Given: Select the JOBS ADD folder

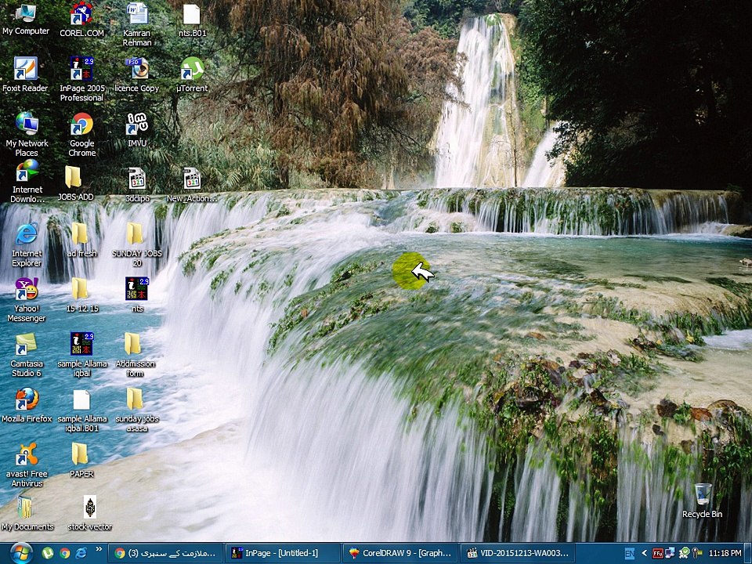Looking at the screenshot, I should 75,183.
